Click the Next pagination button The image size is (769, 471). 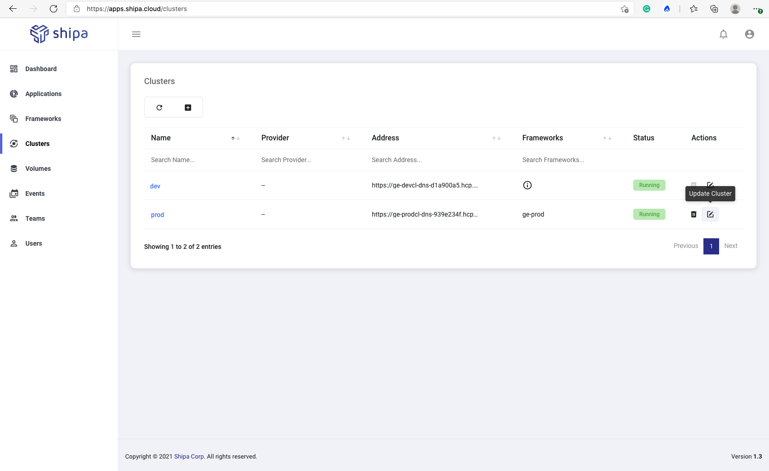point(731,246)
